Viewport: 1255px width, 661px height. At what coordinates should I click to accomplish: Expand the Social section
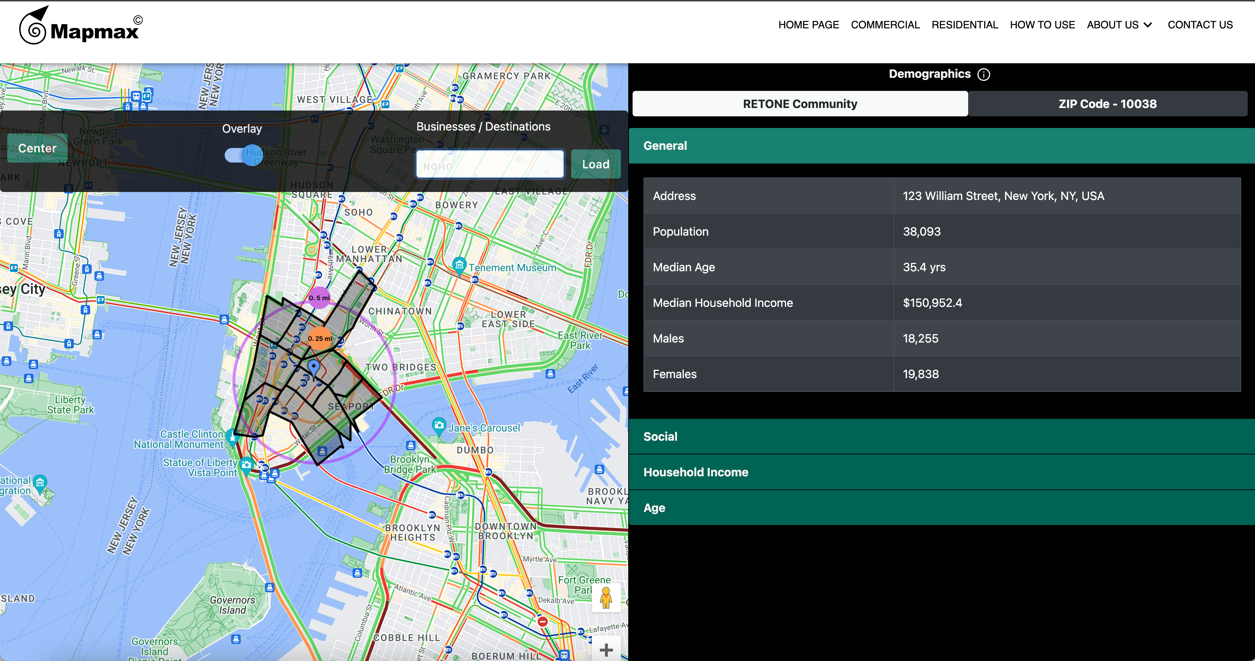[x=941, y=436]
